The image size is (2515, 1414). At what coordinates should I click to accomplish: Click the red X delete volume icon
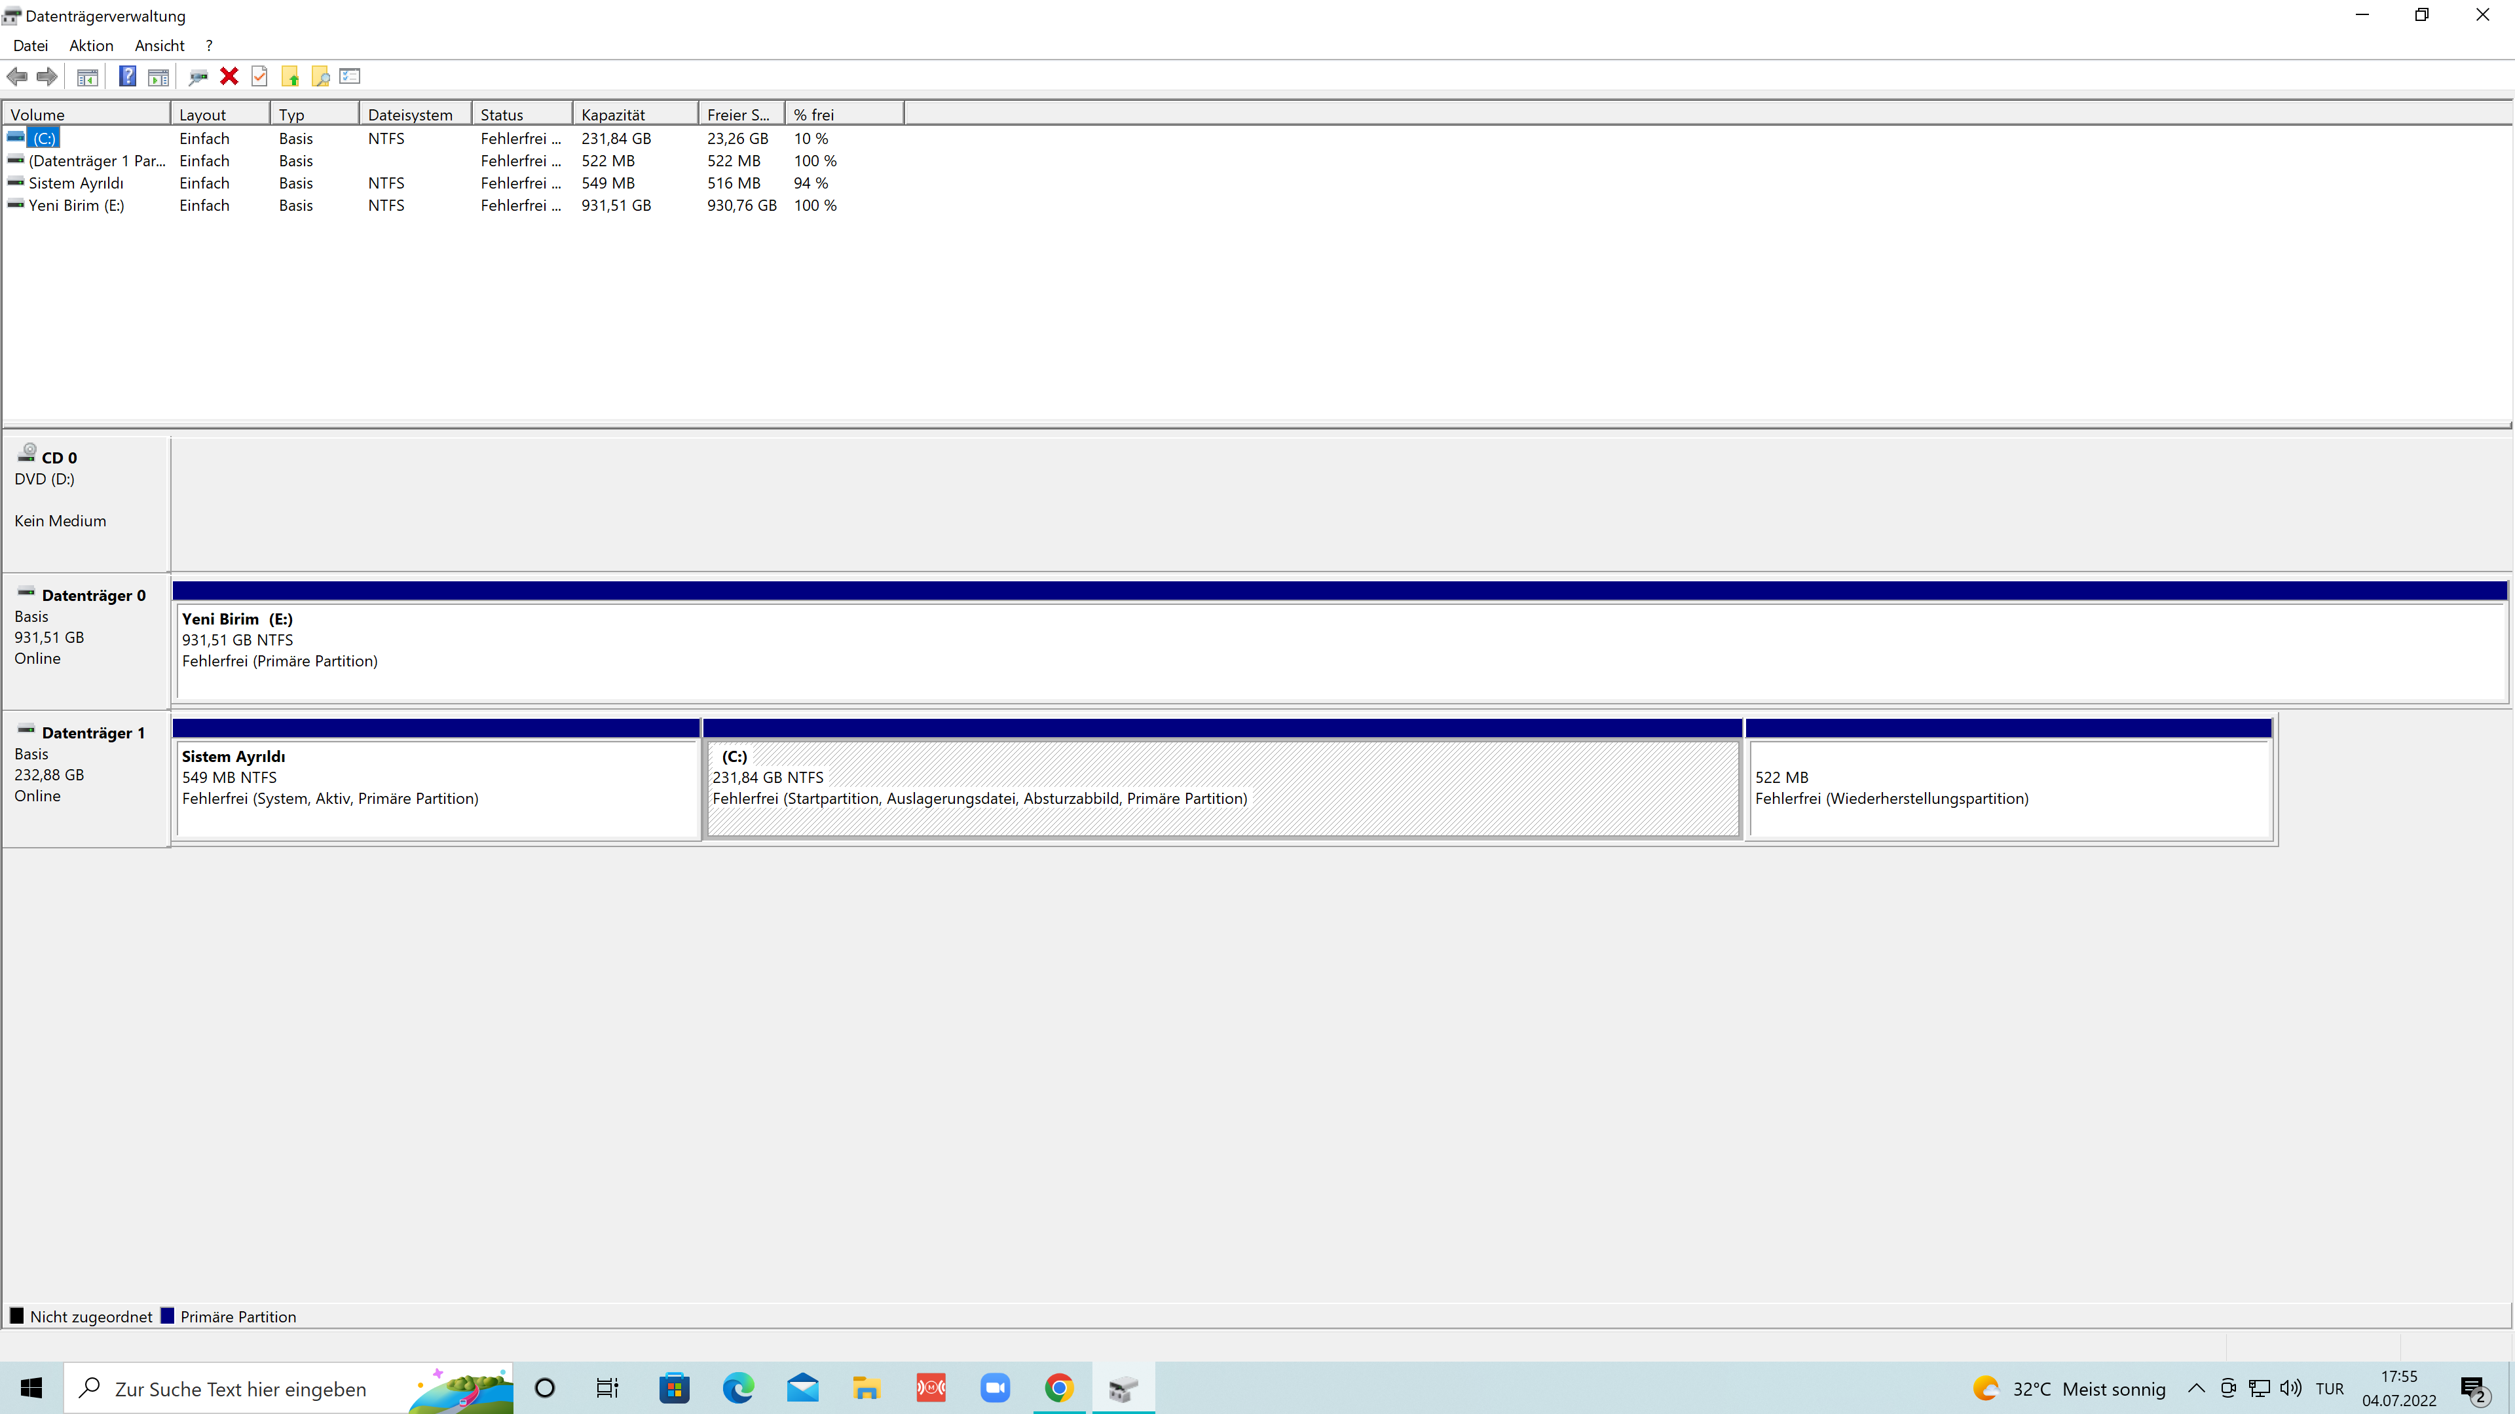(229, 76)
